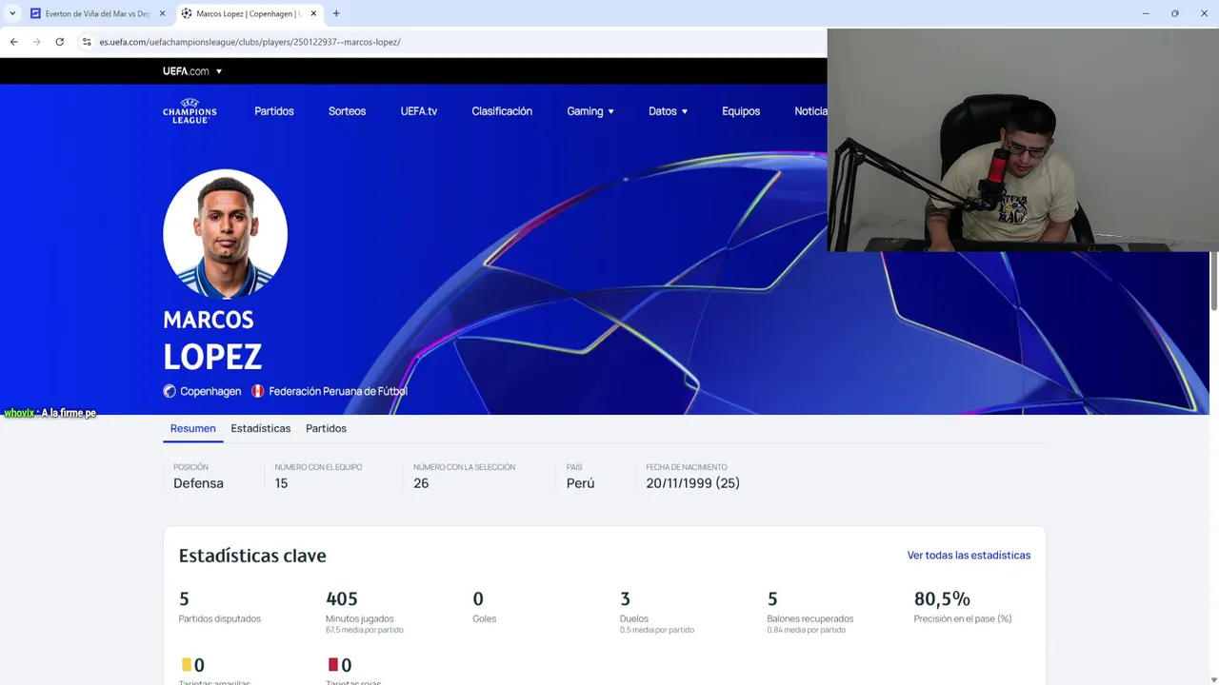Click the 5 Partidos disputados stat
Image resolution: width=1219 pixels, height=685 pixels.
[220, 607]
